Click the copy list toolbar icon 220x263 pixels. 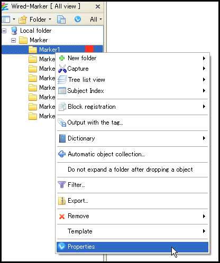click(61, 20)
